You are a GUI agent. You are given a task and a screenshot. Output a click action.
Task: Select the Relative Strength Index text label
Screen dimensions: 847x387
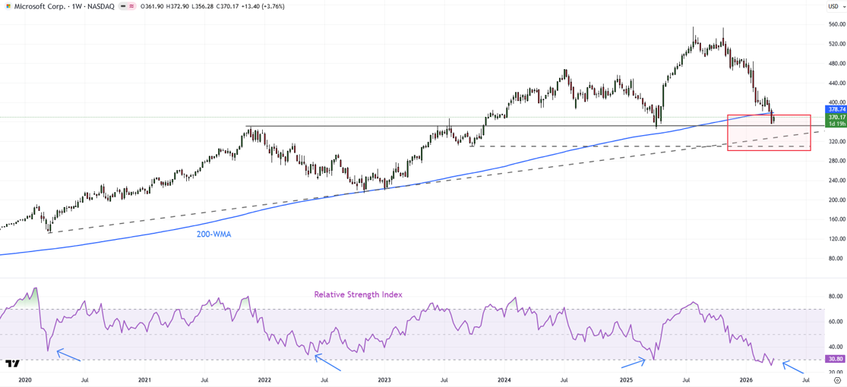[359, 294]
